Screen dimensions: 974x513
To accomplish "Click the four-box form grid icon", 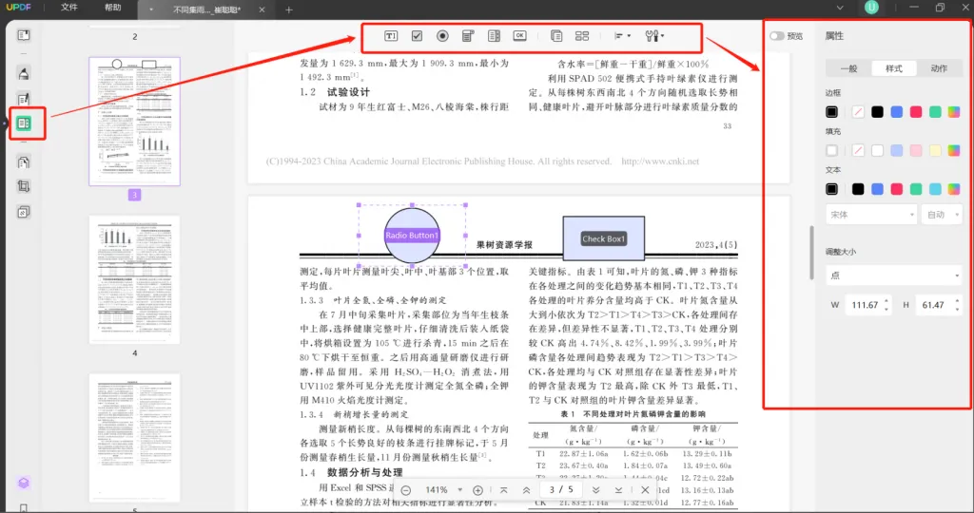I will [582, 36].
